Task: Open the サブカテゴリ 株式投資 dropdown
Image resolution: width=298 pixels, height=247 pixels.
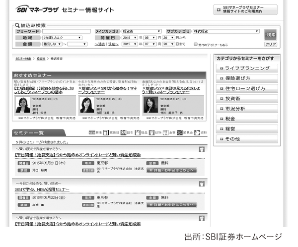Action: (x=227, y=31)
